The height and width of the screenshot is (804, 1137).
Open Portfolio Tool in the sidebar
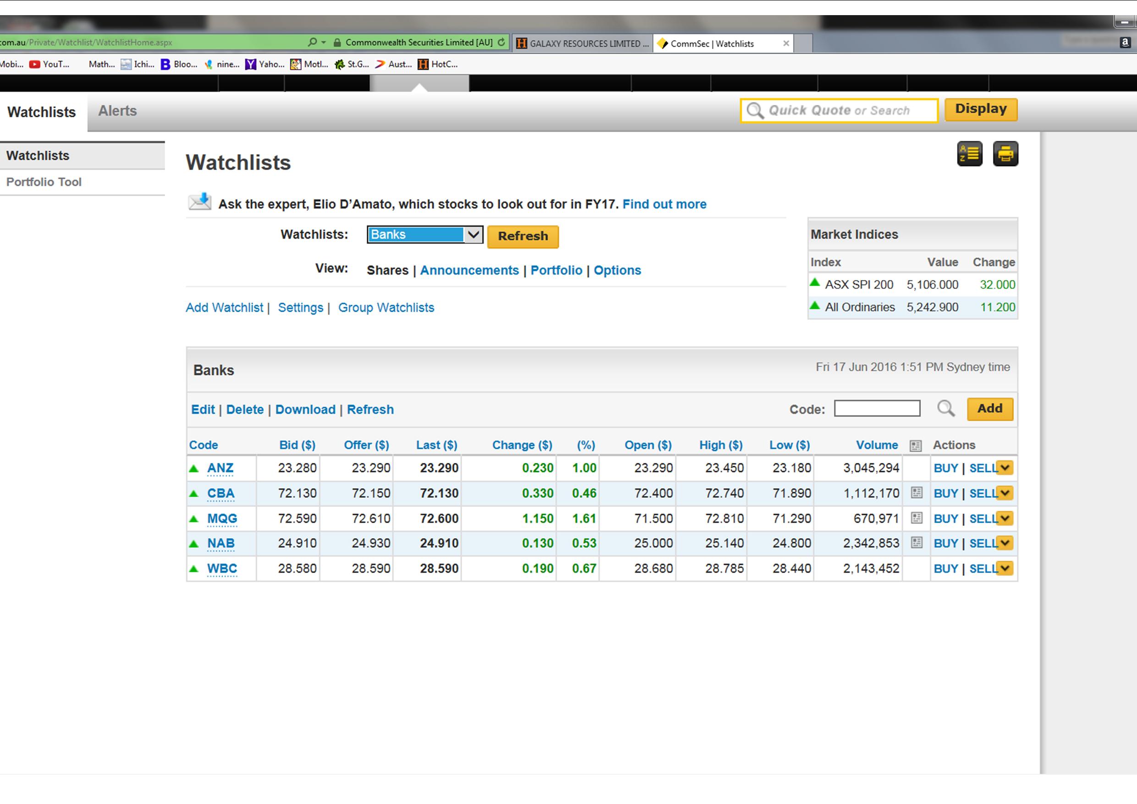point(44,182)
